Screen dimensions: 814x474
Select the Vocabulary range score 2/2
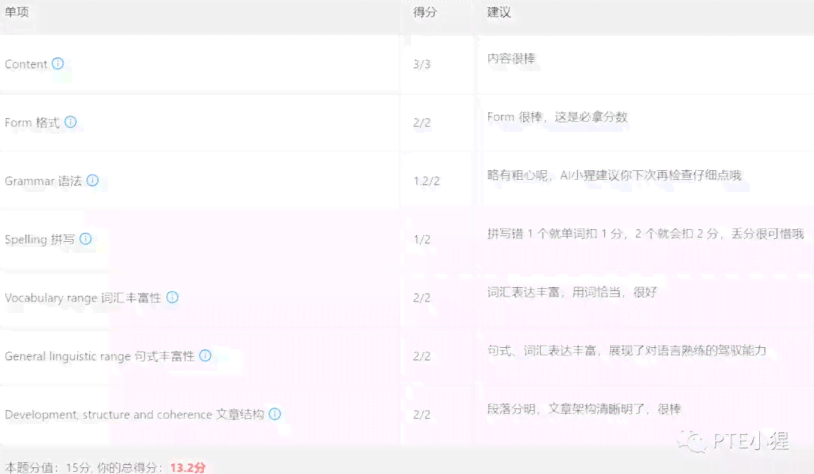point(422,298)
